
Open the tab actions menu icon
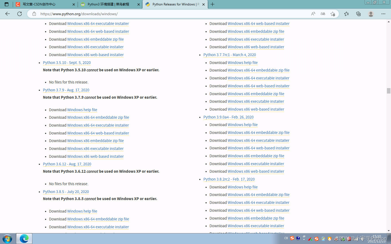(7, 4)
